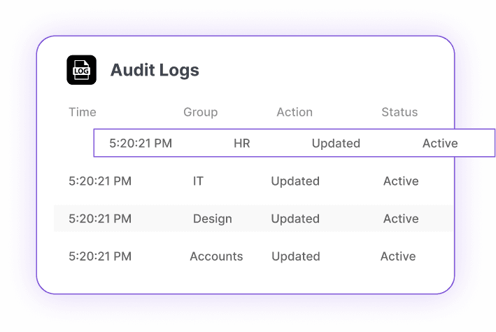Select the highlighted HR log row

pyautogui.click(x=294, y=144)
